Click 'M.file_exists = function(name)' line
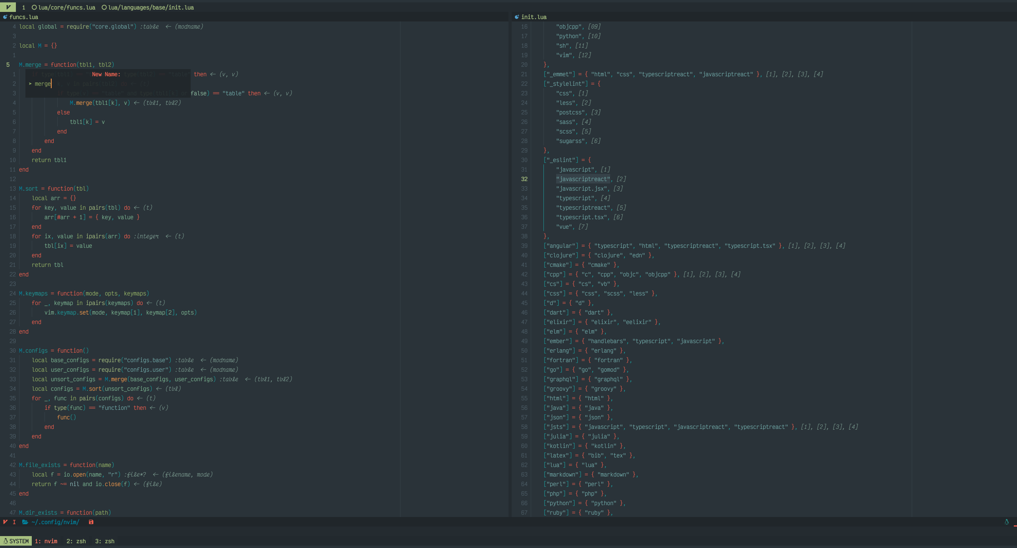This screenshot has height=548, width=1017. coord(67,465)
